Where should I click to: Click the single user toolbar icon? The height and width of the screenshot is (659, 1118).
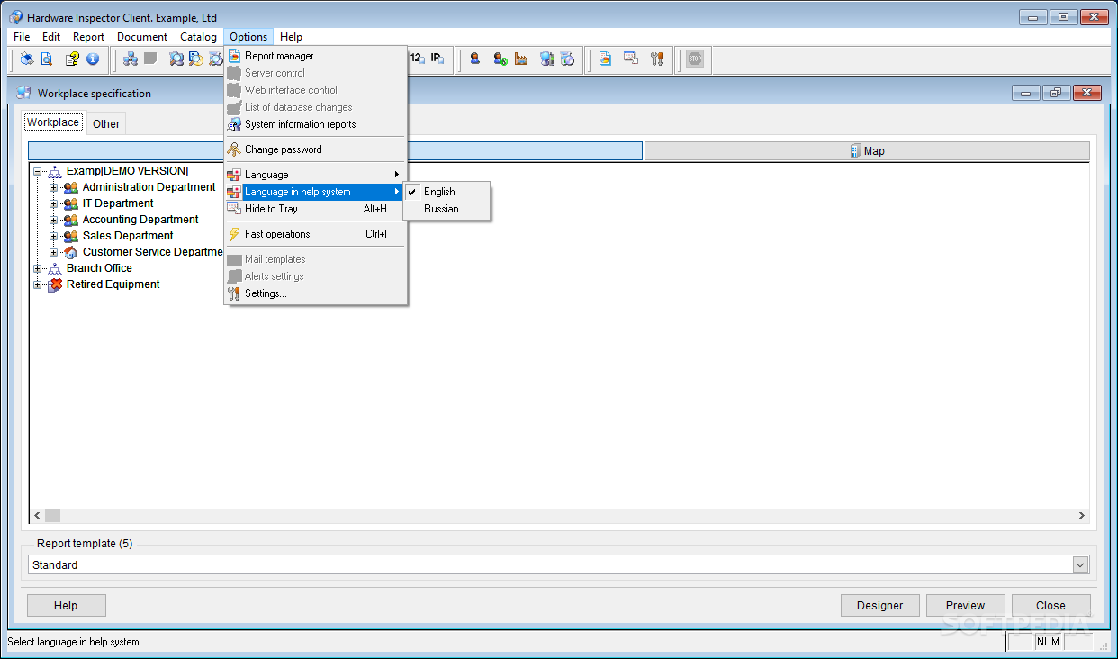coord(474,59)
